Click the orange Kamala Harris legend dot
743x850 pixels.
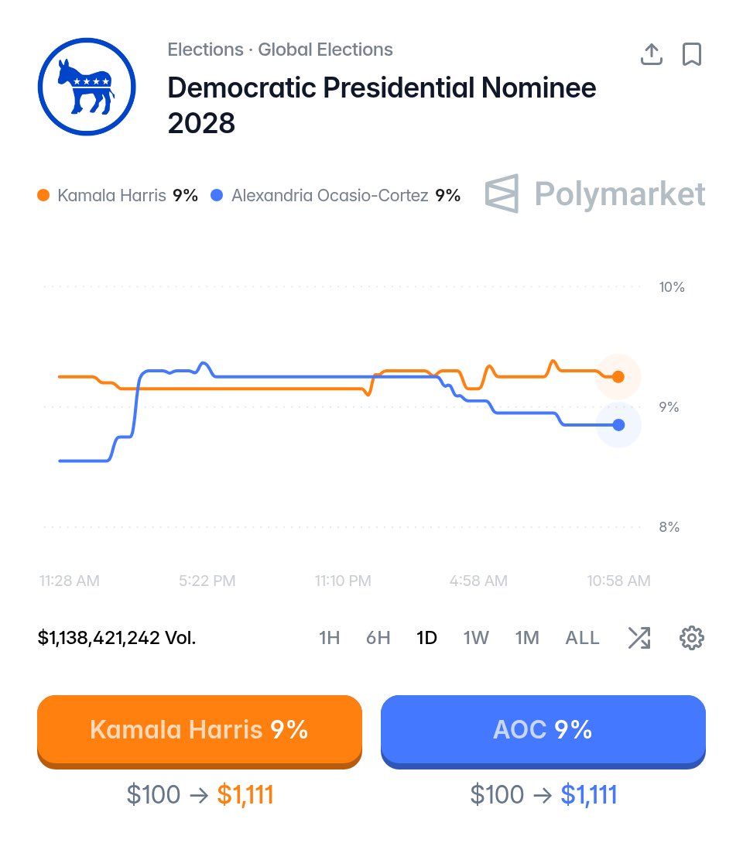pos(43,195)
